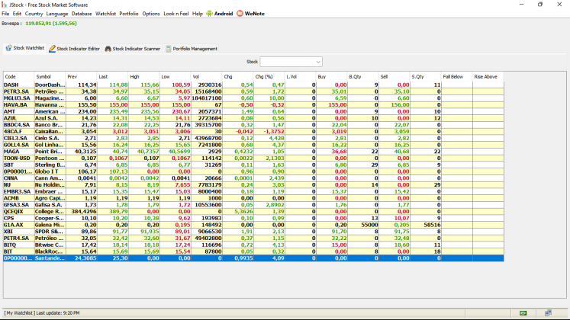
Task: Sort table by Prev column header
Action: (x=82, y=76)
